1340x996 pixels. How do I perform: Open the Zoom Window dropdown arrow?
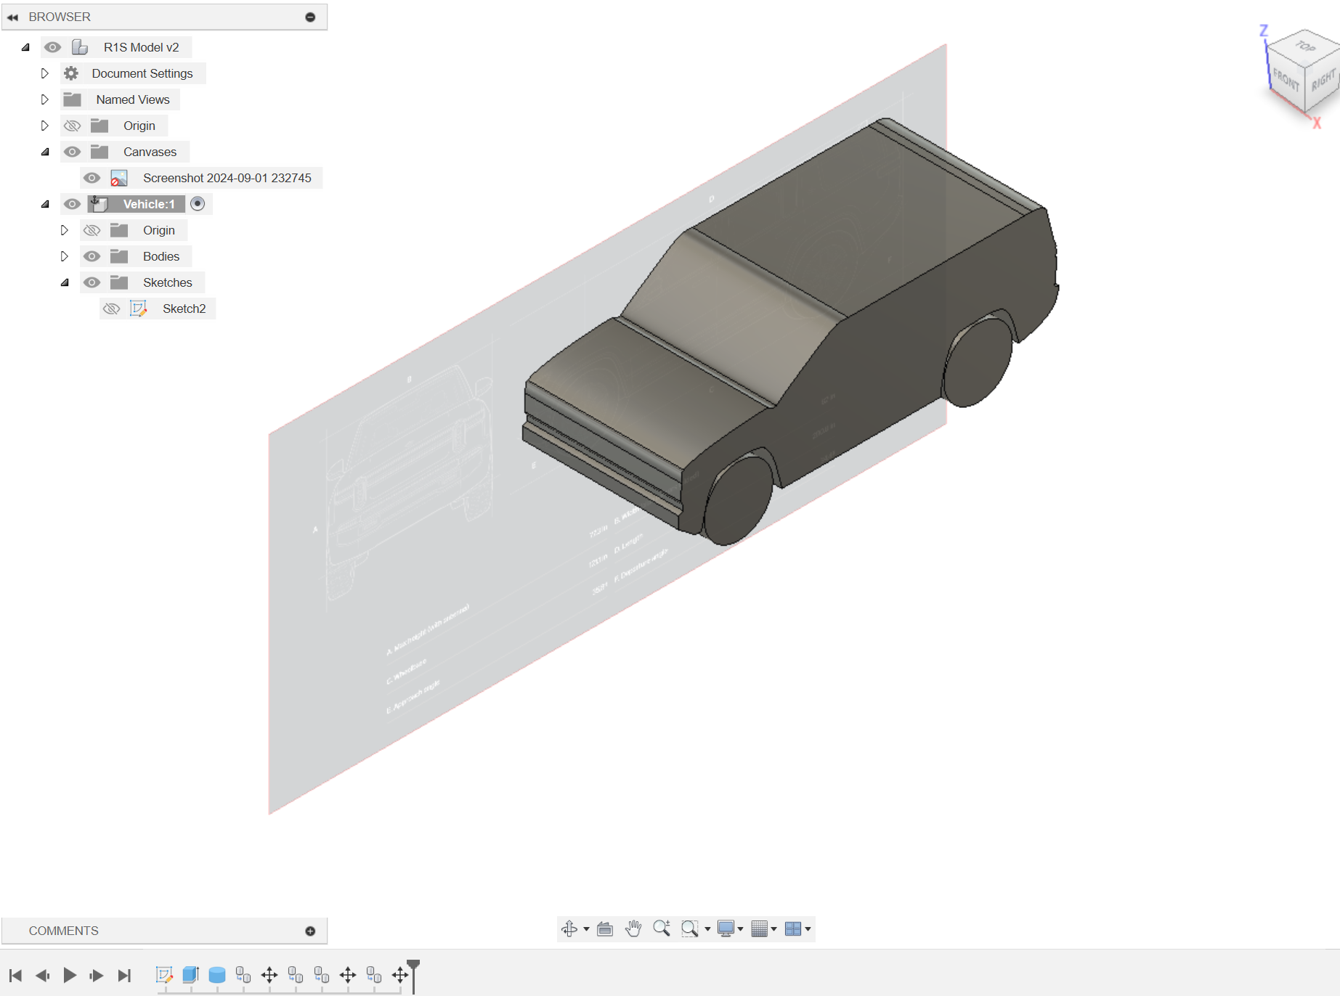click(707, 929)
